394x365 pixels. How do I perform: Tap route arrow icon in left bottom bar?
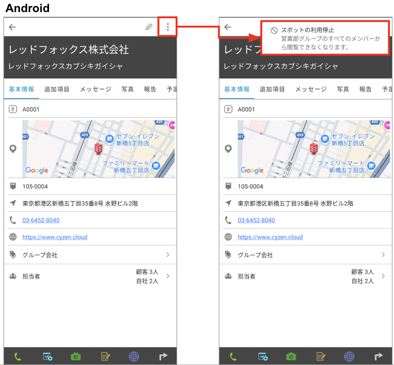[x=163, y=356]
